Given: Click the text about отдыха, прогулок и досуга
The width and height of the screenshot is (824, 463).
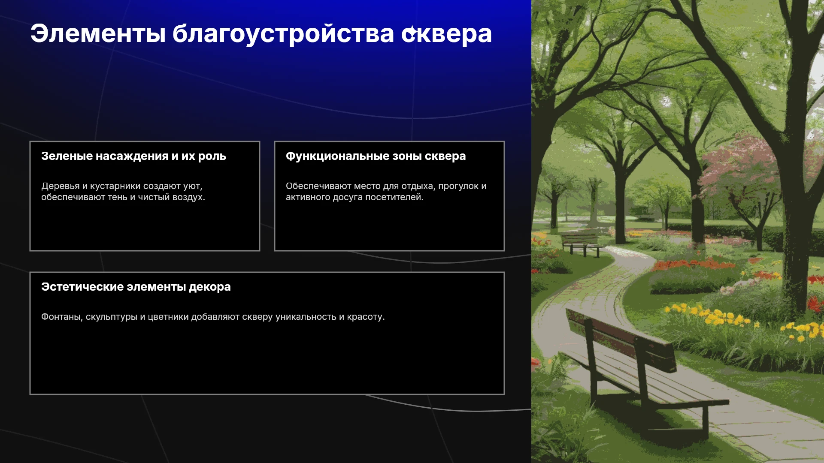Looking at the screenshot, I should tap(386, 192).
